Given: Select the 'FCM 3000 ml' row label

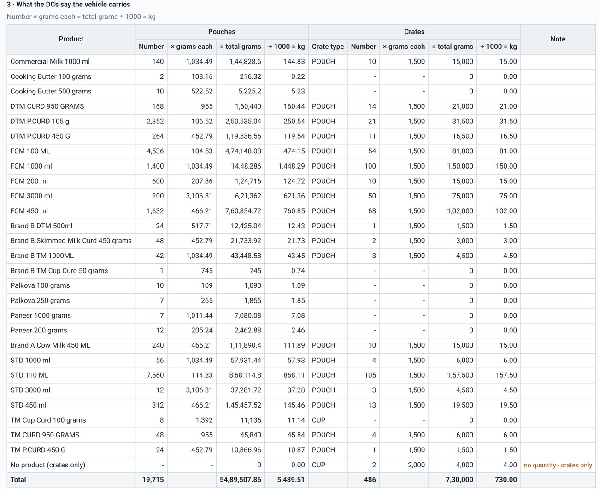Looking at the screenshot, I should point(31,196).
